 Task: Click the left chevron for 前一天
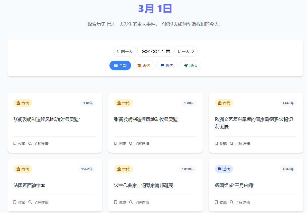click(118, 51)
